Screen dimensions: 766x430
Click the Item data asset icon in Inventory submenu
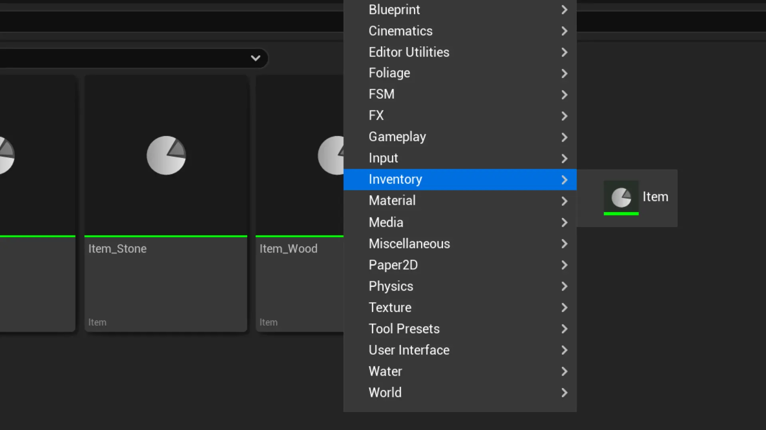click(x=621, y=198)
